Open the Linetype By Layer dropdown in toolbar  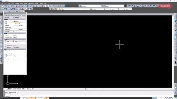(x=111, y=9)
